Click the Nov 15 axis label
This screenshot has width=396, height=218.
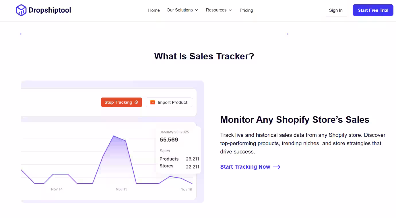(121, 189)
